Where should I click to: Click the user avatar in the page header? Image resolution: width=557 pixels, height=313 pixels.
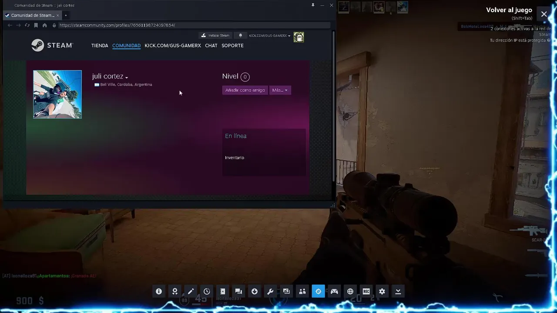pyautogui.click(x=299, y=37)
